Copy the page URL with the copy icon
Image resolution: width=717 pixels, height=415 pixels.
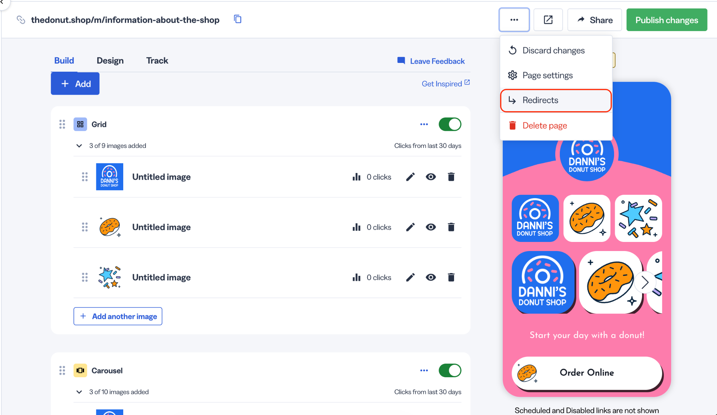[x=238, y=19]
